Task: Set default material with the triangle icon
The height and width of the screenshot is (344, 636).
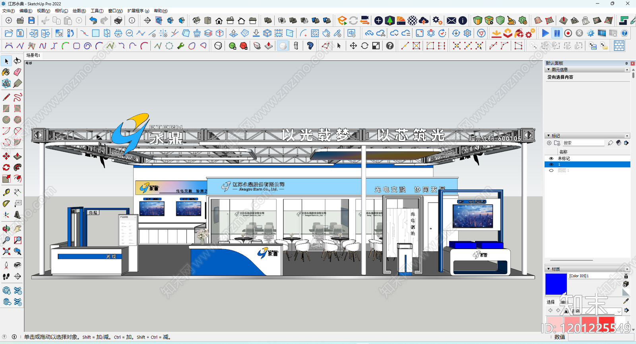Action: point(626,292)
